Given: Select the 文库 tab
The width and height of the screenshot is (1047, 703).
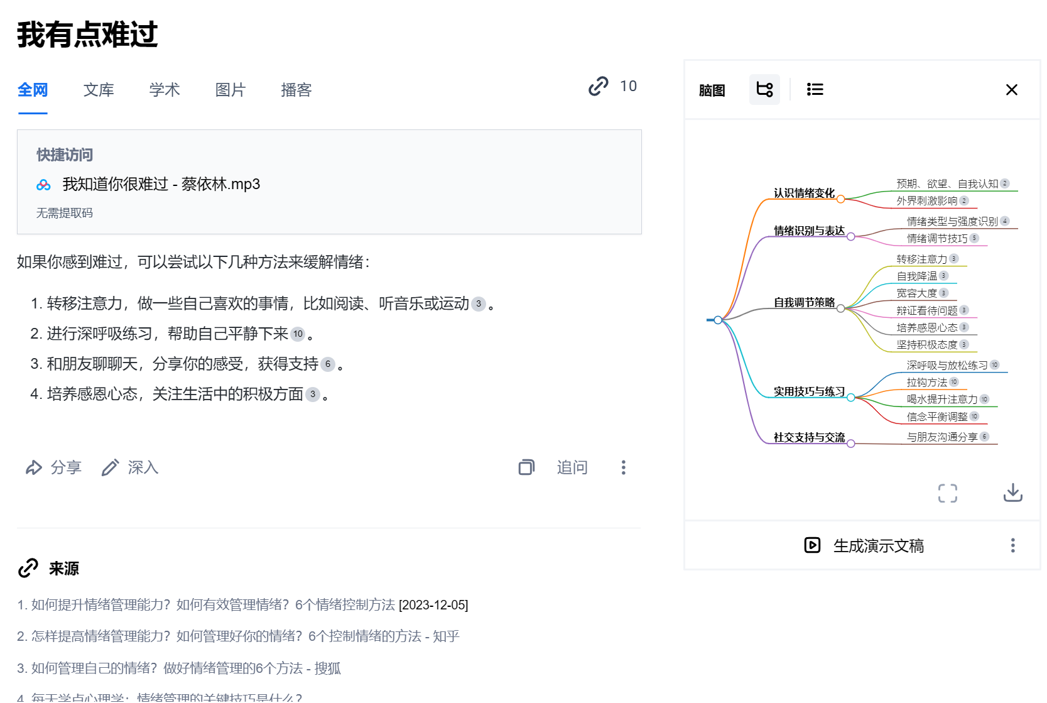Looking at the screenshot, I should point(99,90).
